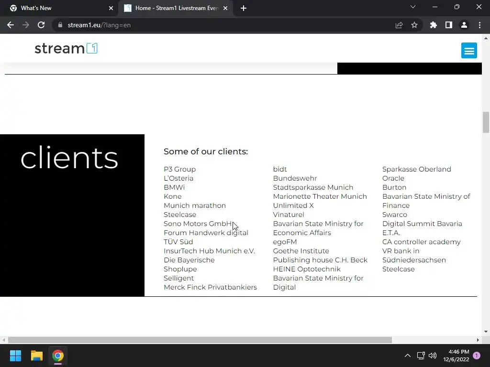The height and width of the screenshot is (367, 490).
Task: Click 'Digital Summit Bavaria' text
Action: click(x=422, y=224)
